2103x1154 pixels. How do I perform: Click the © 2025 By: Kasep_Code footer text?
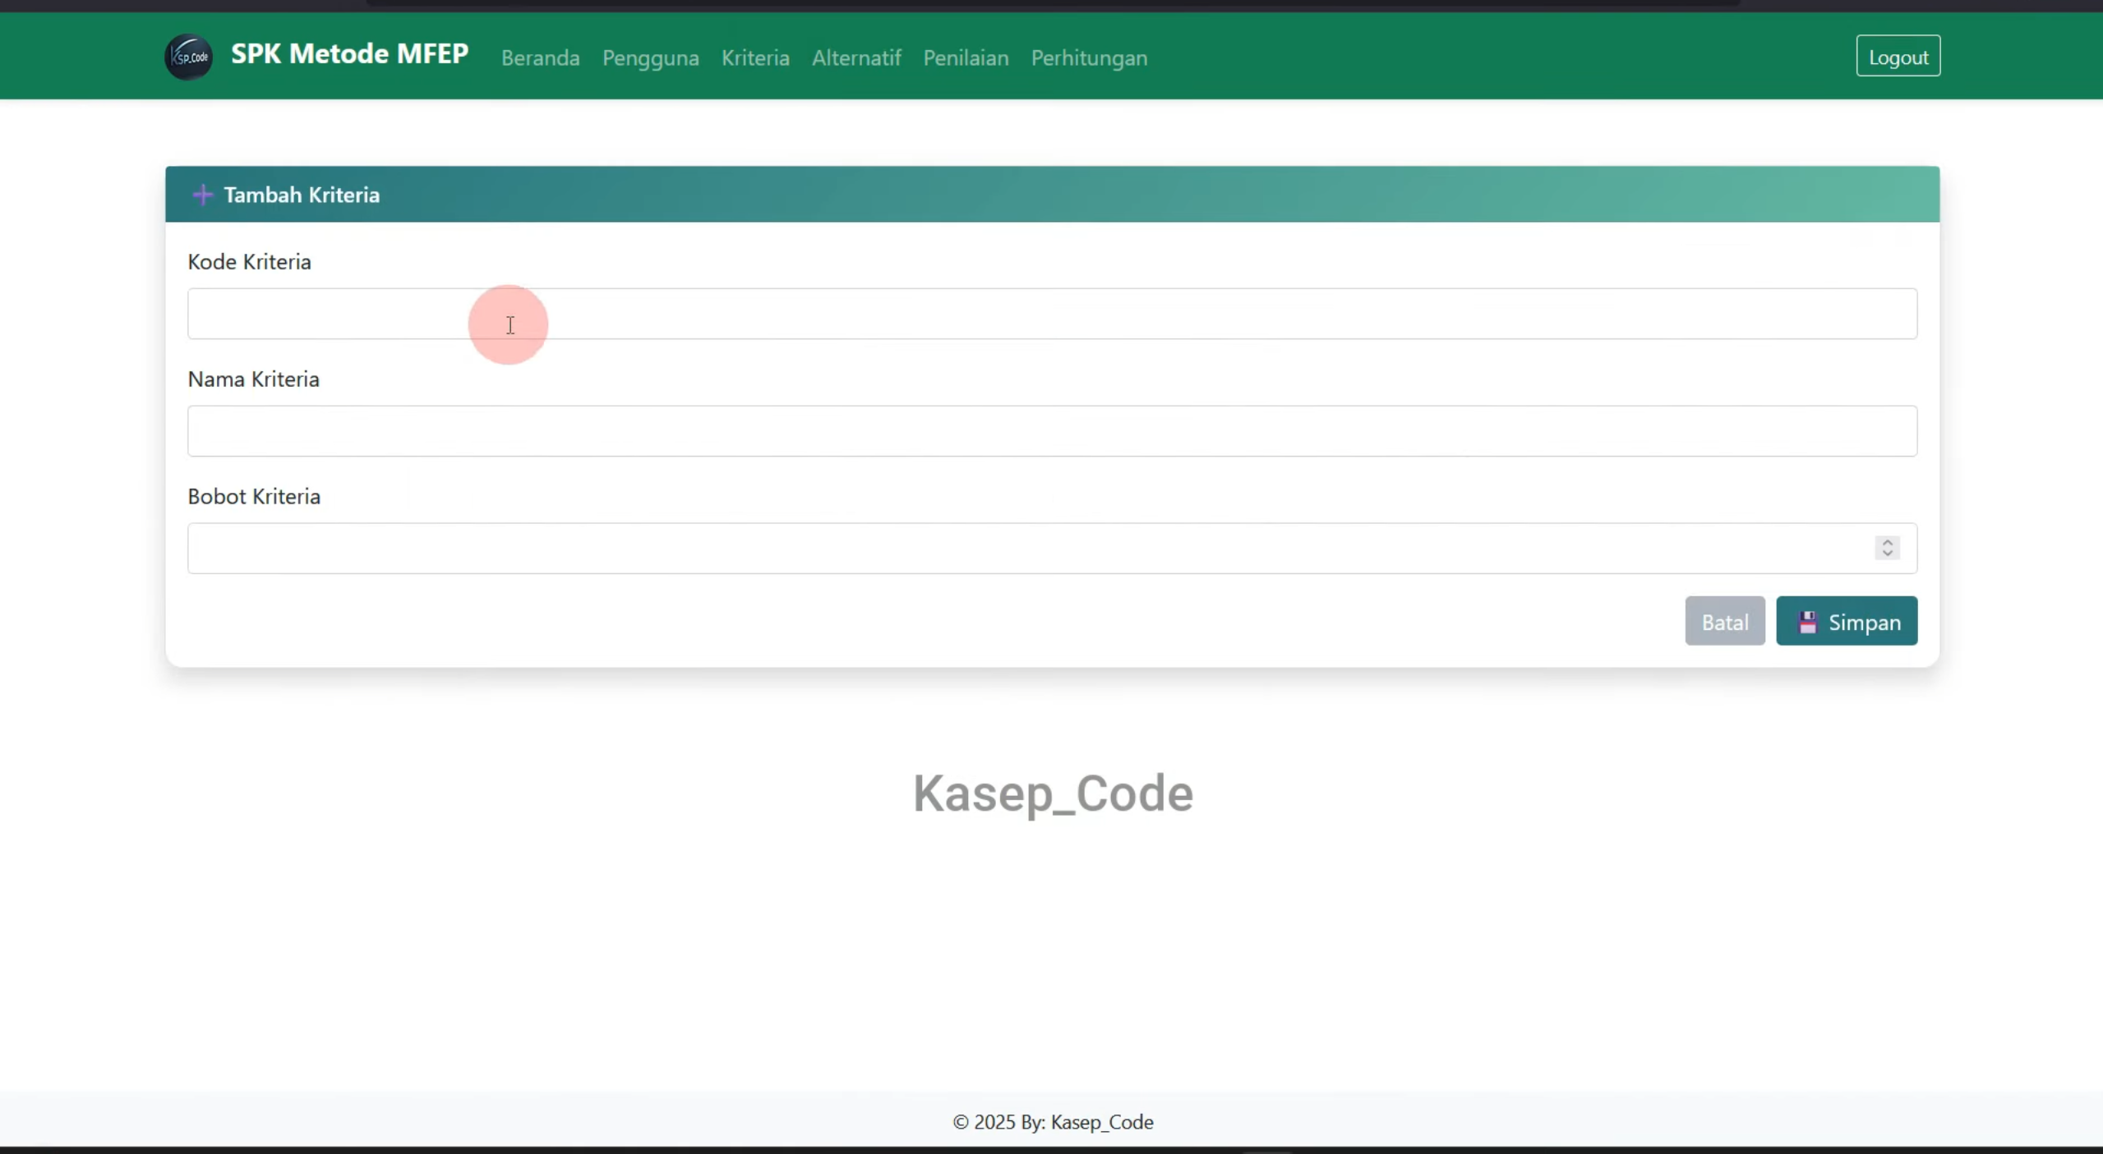(x=1053, y=1122)
